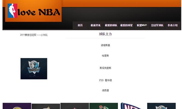
Task: Click the Dallas Mavericks team logo image
Action: pos(34,69)
